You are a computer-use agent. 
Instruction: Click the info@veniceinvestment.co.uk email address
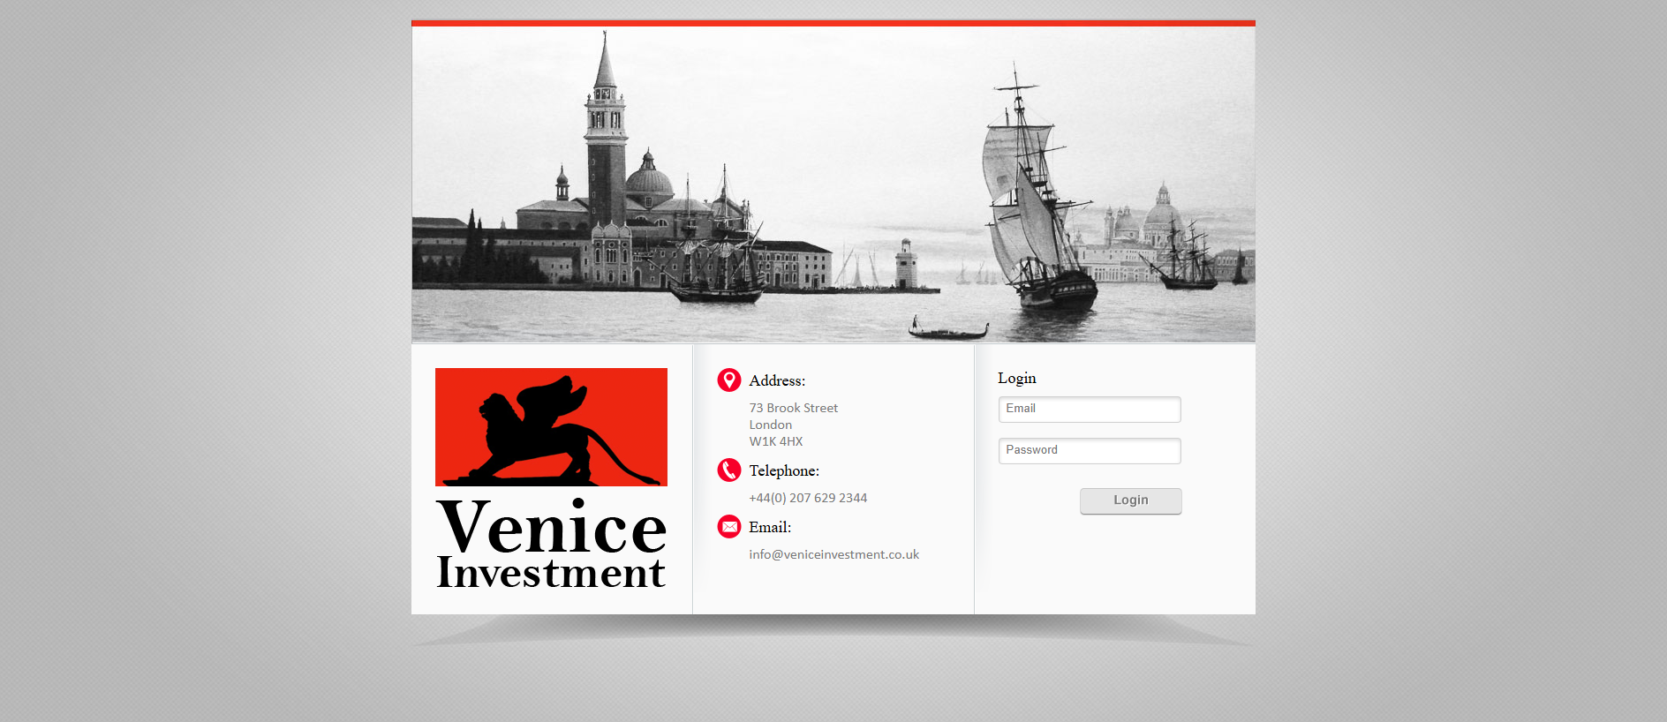click(x=834, y=554)
